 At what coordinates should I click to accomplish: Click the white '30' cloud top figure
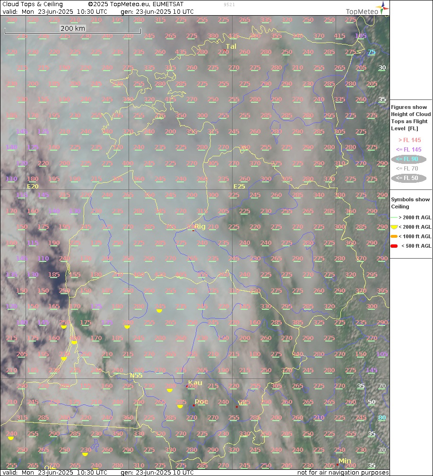382,68
